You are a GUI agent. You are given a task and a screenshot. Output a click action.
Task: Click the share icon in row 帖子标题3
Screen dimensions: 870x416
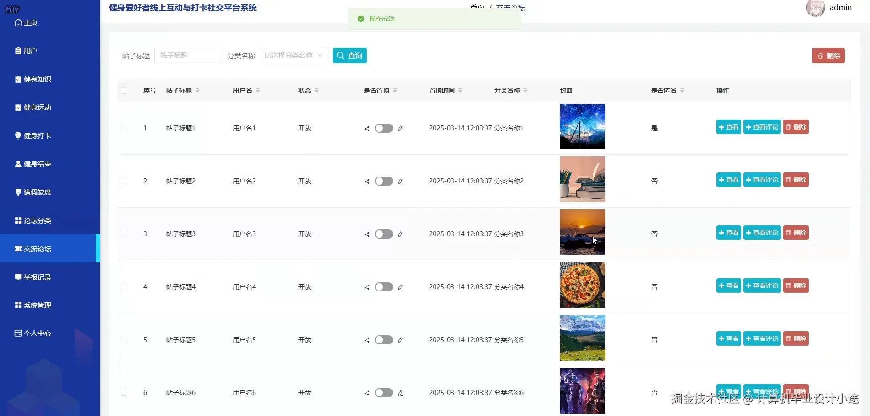click(x=367, y=234)
